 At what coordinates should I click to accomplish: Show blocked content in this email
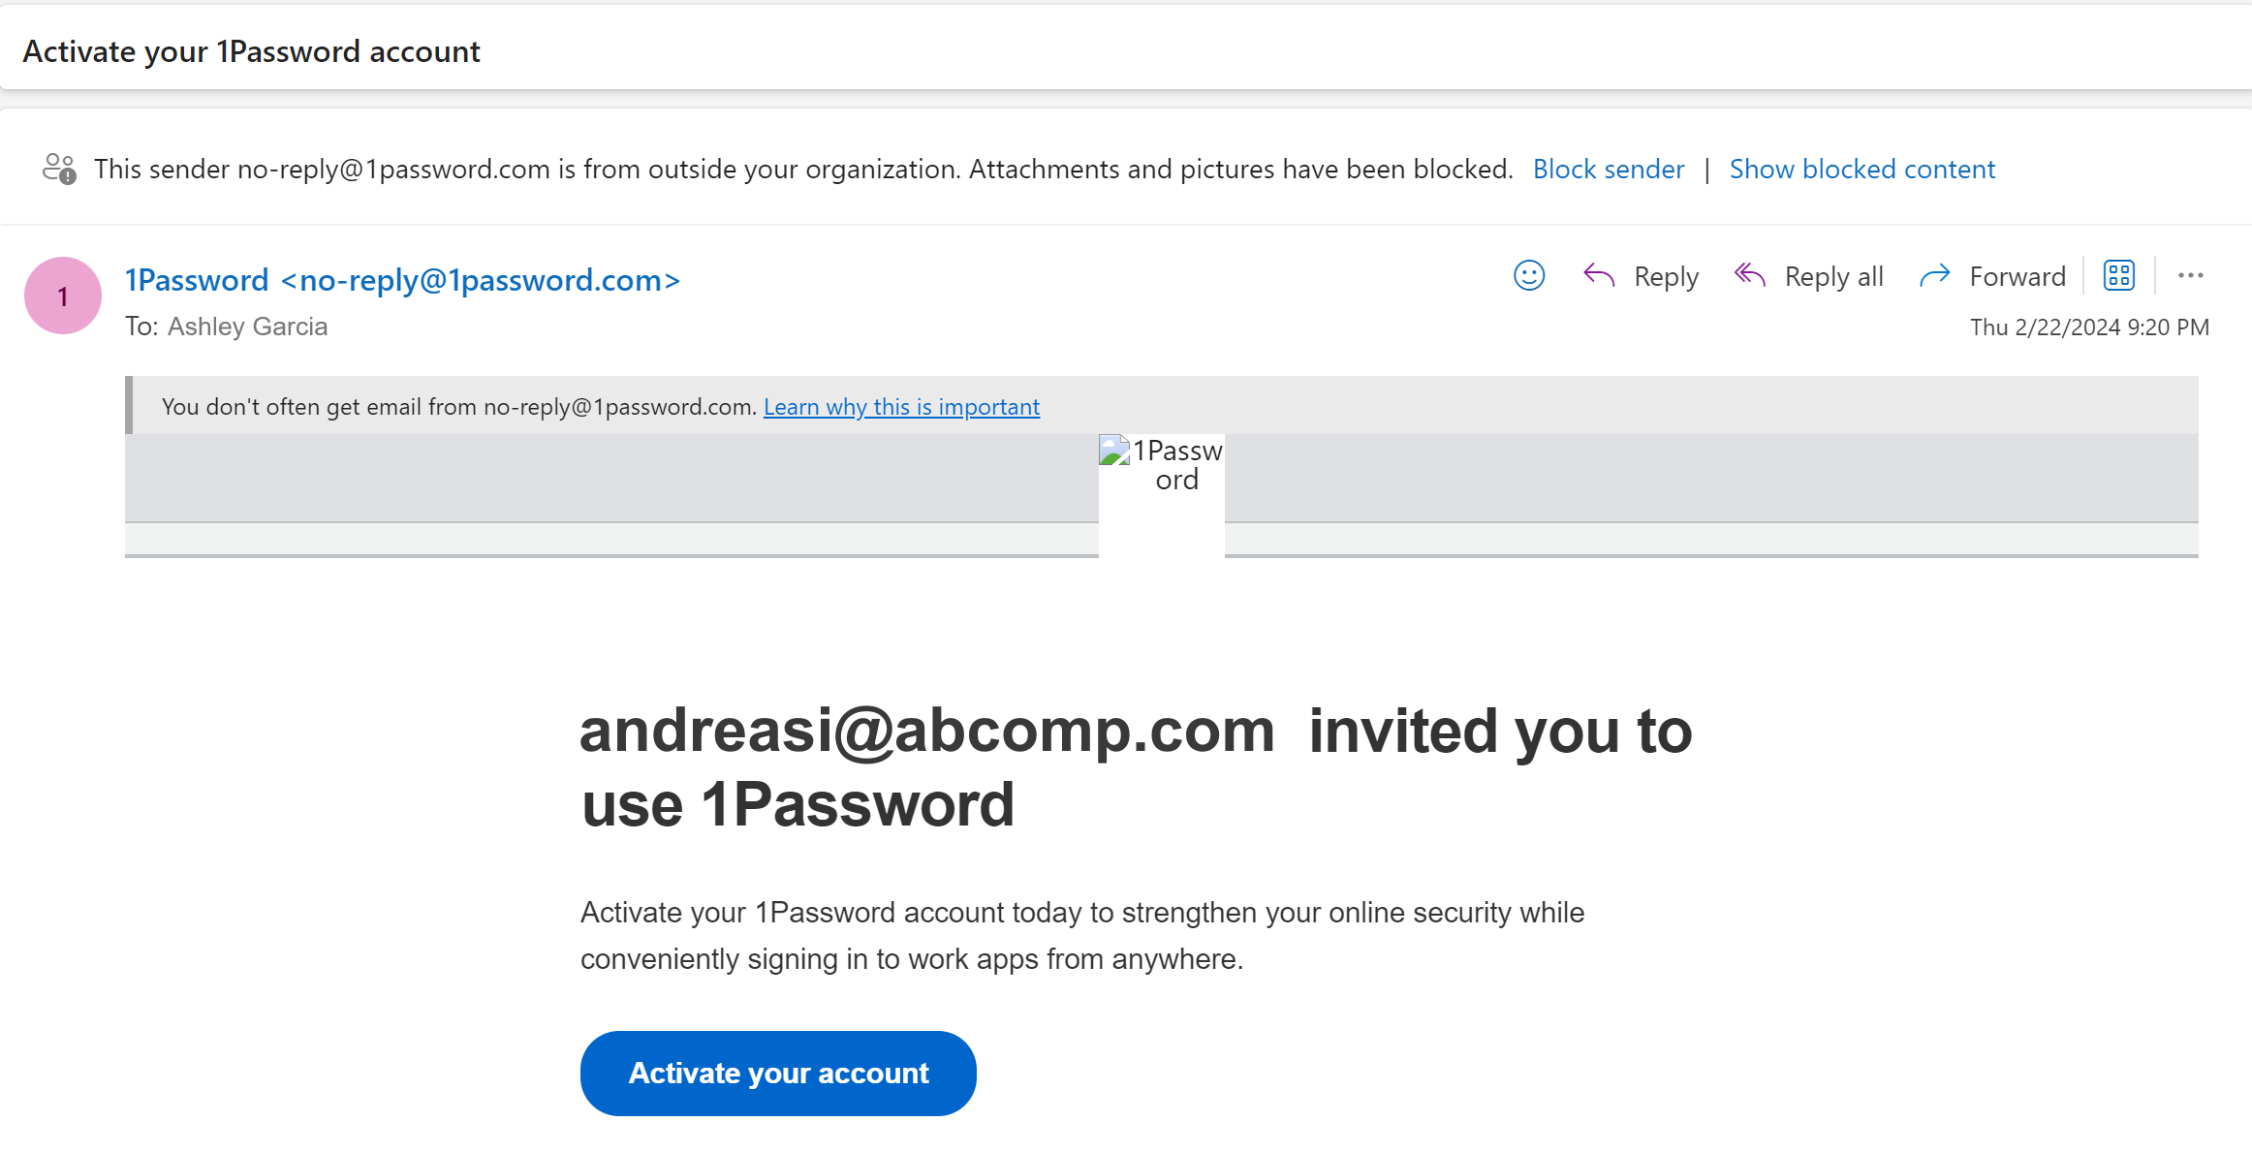click(1861, 169)
